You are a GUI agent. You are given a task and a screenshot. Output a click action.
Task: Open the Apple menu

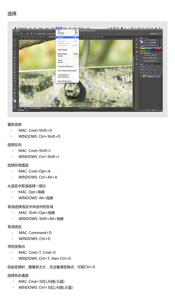15,28
